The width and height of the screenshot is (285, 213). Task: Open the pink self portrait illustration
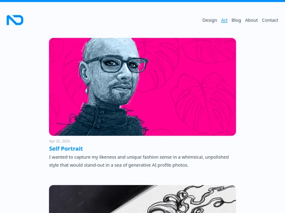[x=142, y=87]
